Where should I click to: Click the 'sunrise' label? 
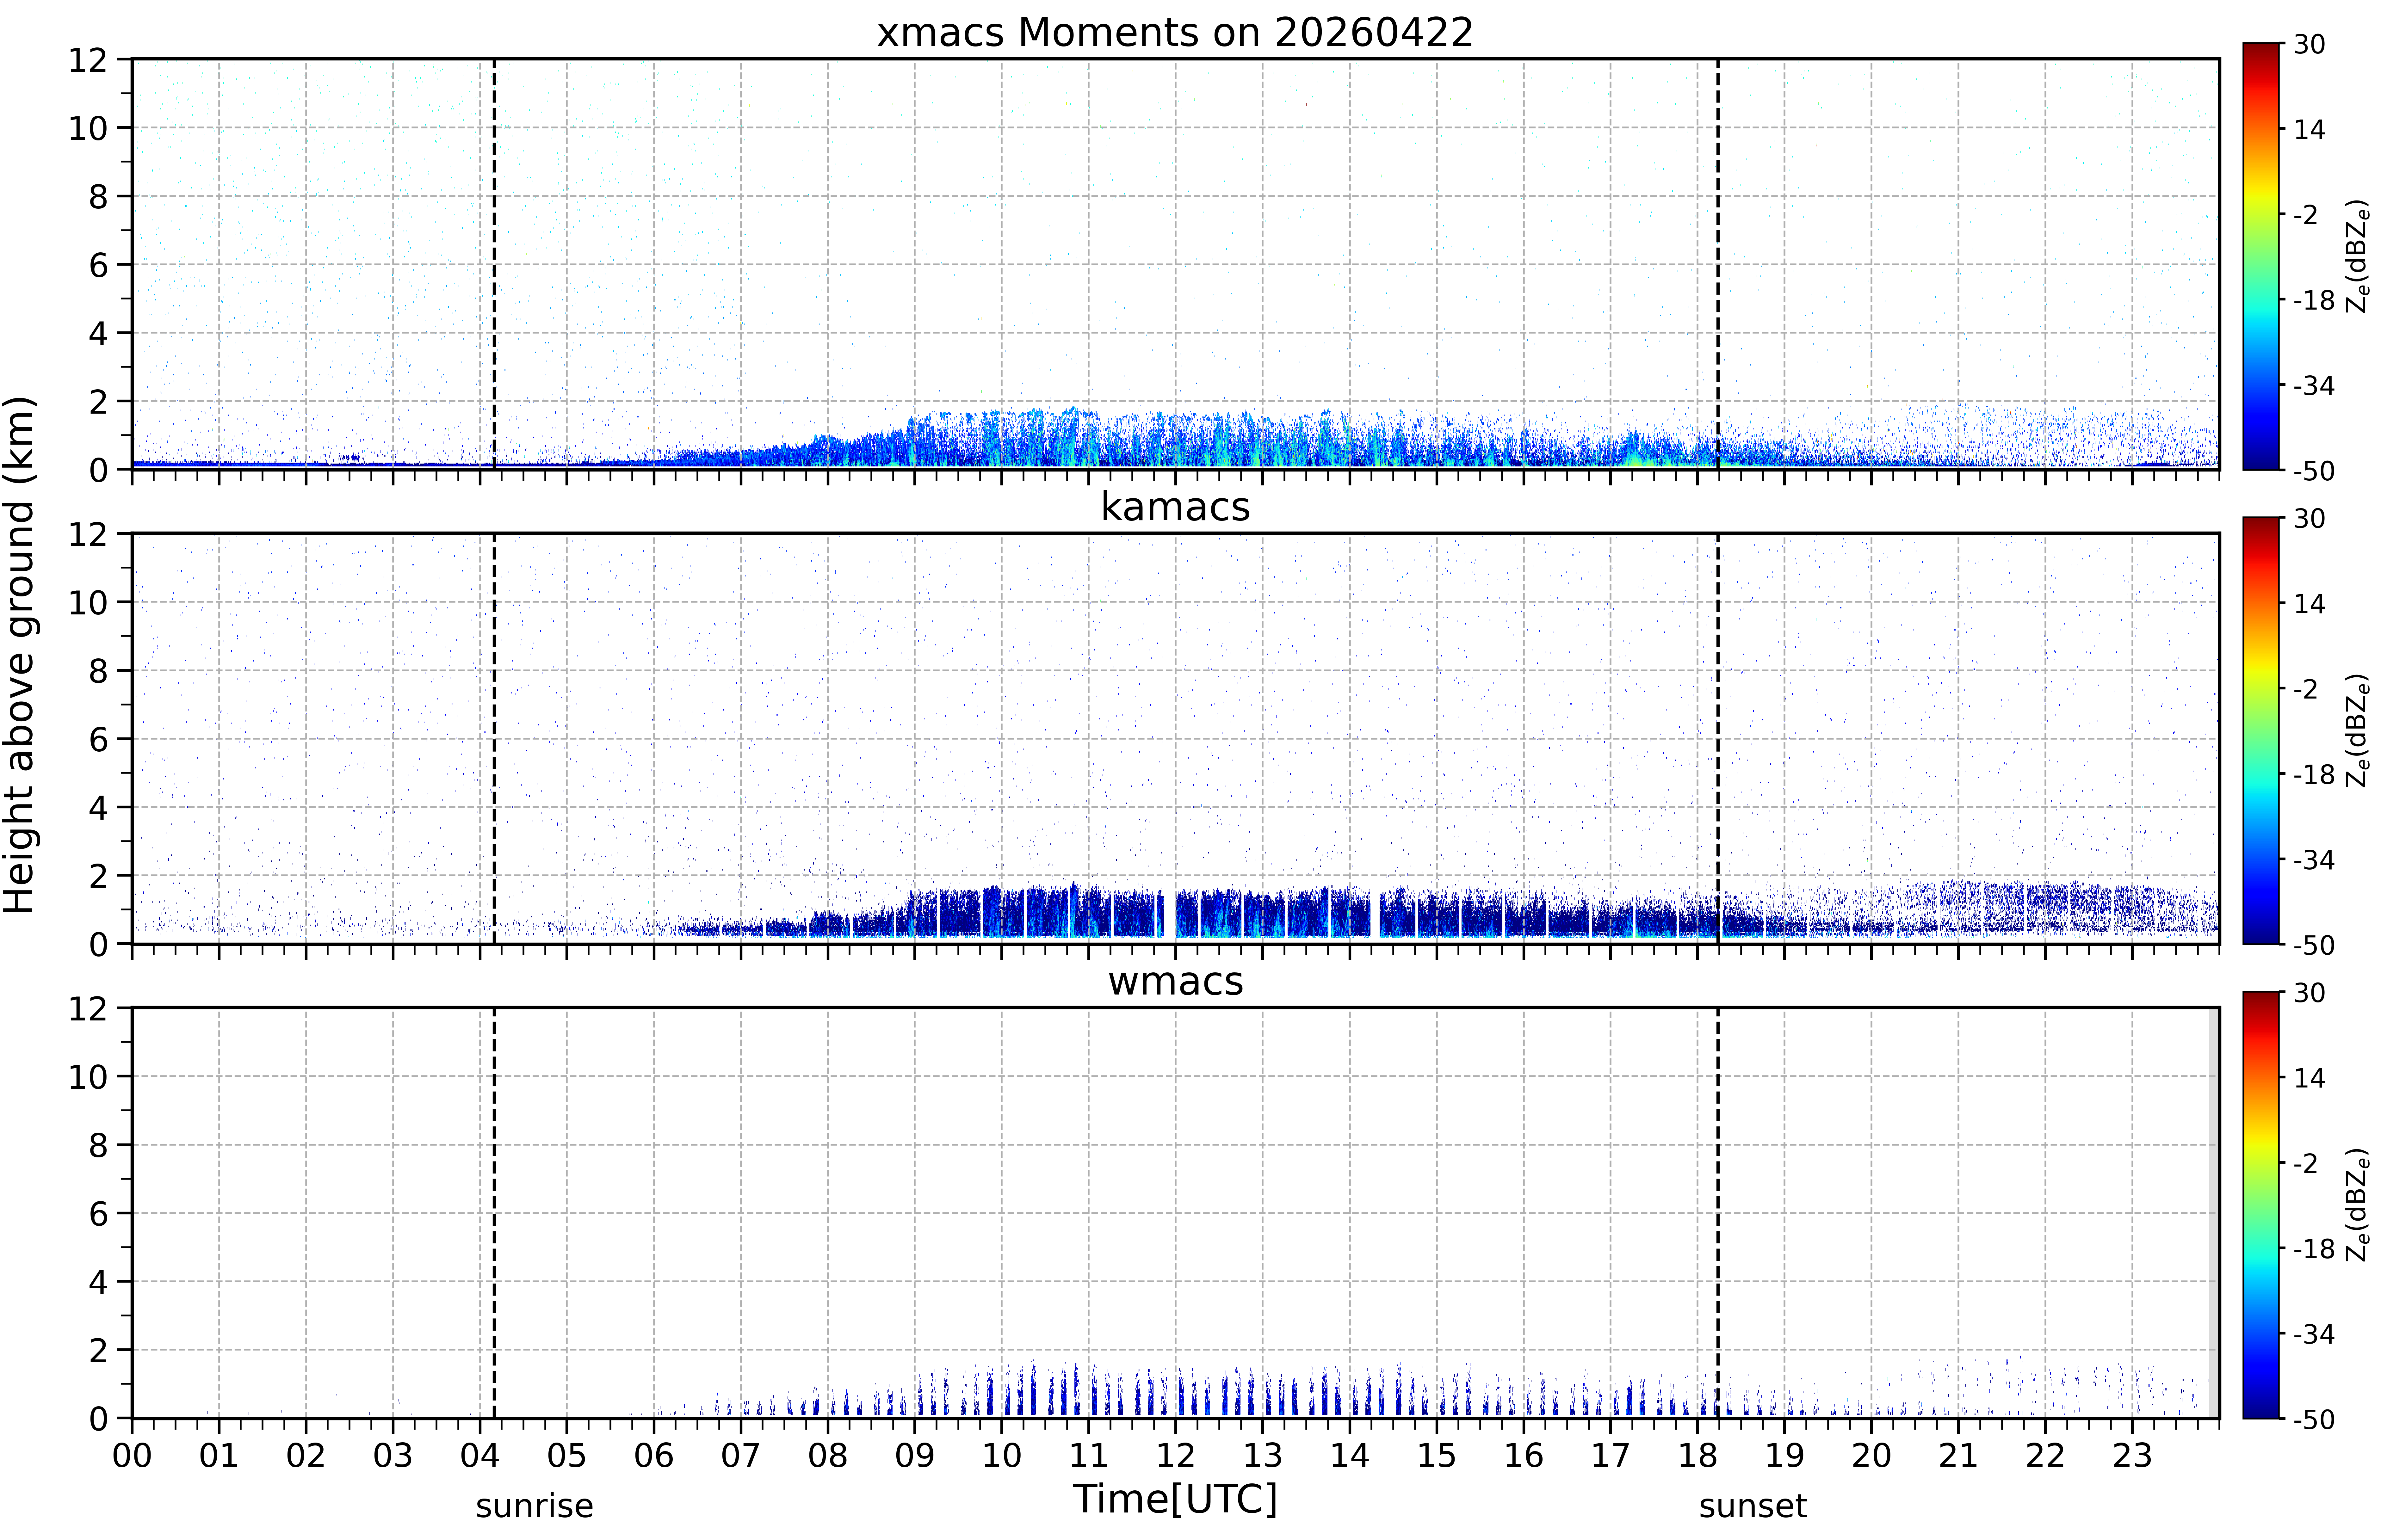click(x=534, y=1506)
